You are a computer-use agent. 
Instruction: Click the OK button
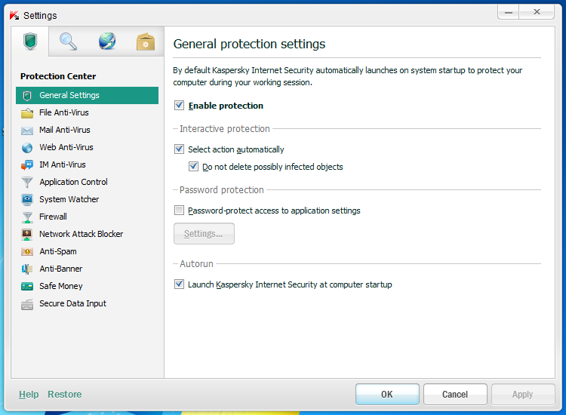click(x=387, y=395)
